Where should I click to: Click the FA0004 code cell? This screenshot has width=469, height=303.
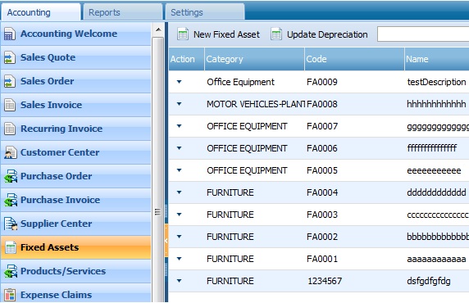pyautogui.click(x=354, y=192)
